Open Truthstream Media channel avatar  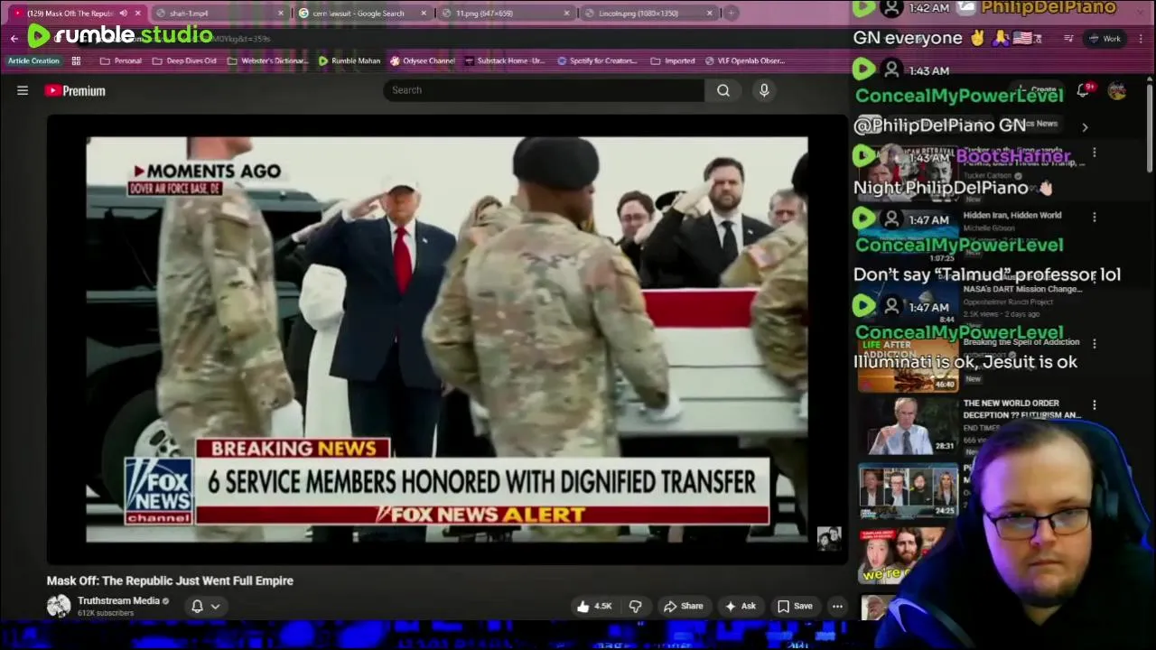59,606
